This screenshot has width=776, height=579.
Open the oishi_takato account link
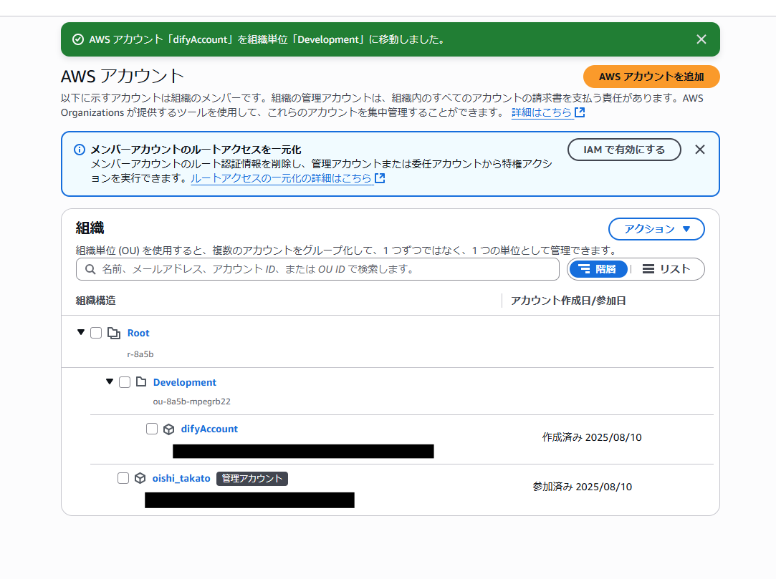[x=181, y=478]
